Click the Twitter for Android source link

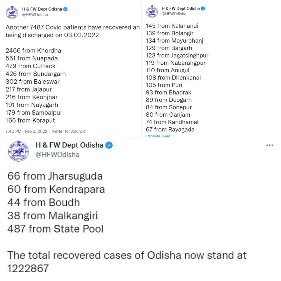pyautogui.click(x=68, y=131)
